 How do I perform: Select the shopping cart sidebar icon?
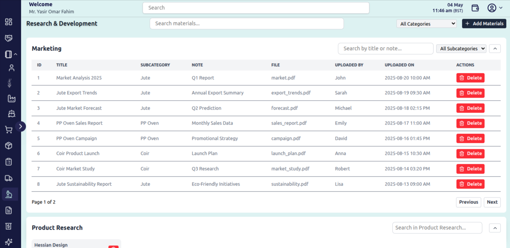tap(9, 130)
